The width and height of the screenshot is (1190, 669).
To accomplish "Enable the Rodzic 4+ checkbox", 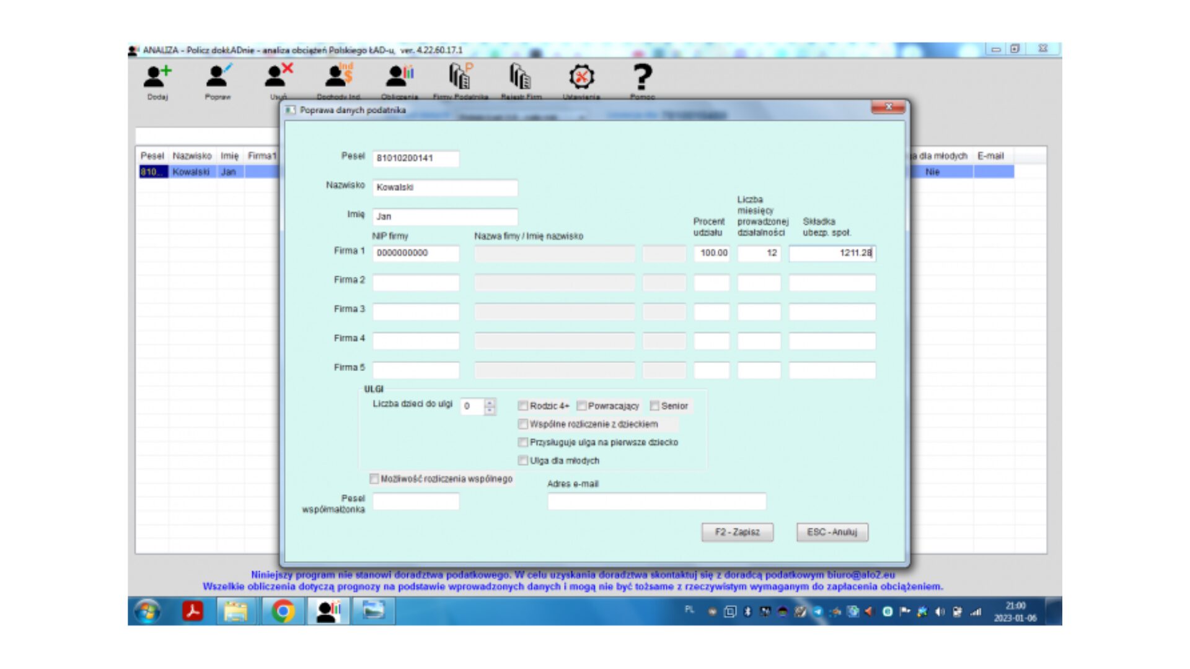I will pos(523,406).
